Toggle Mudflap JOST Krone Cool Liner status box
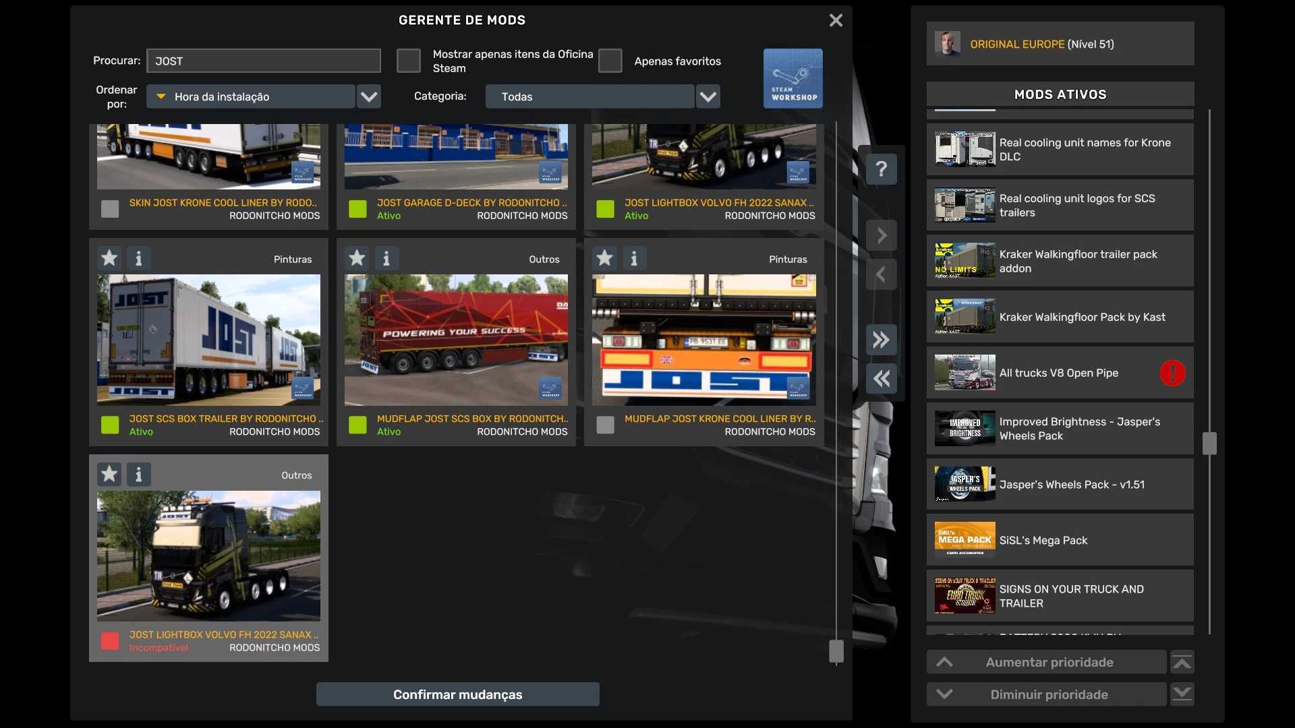 tap(605, 425)
